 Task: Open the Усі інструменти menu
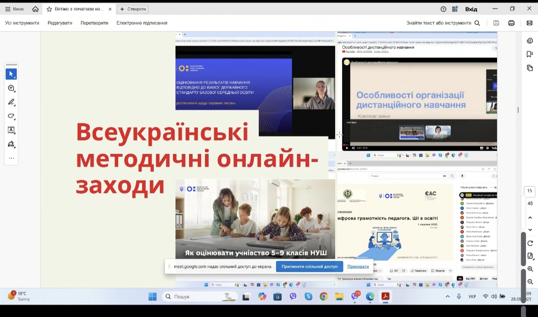(22, 23)
